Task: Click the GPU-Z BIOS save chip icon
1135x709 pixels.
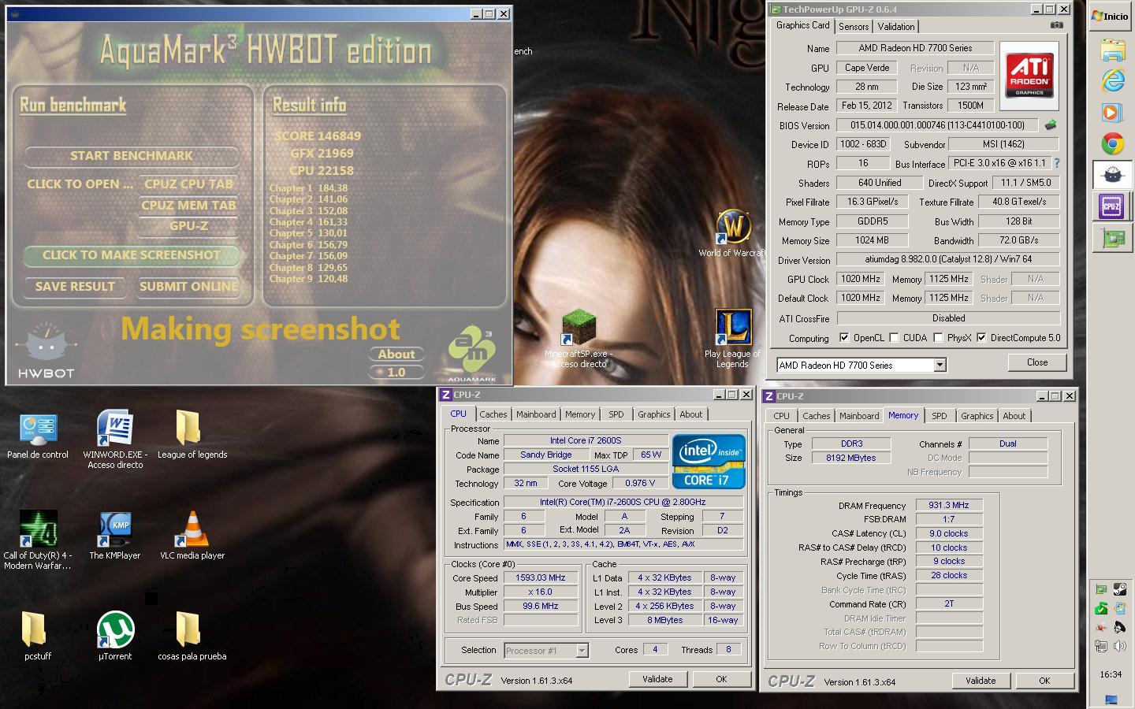Action: [x=1051, y=125]
